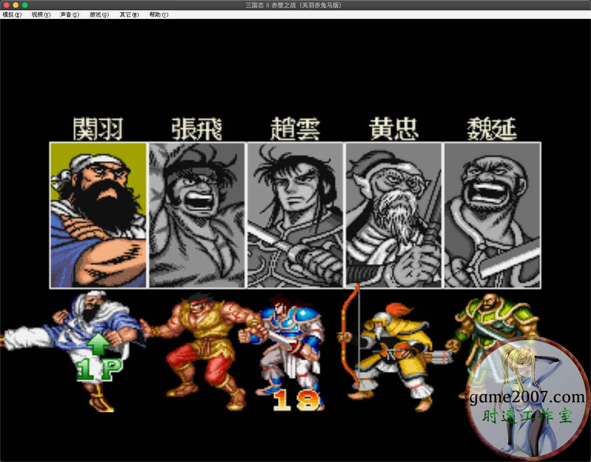Open the 游戏 menu

pos(99,15)
